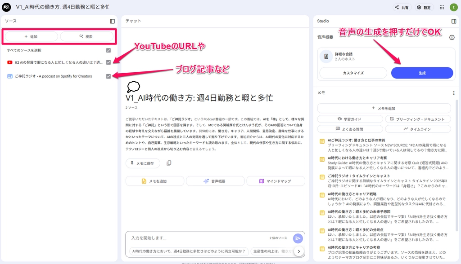Click note icon beside ご神託ラジオ：タイムライン note

(322, 177)
